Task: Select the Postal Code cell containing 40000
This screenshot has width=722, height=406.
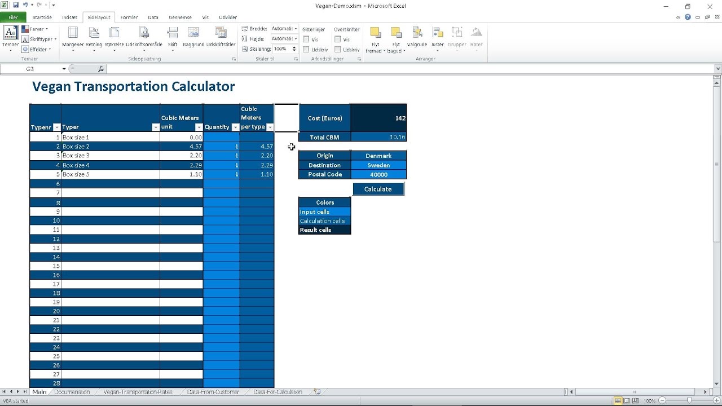Action: [378, 174]
